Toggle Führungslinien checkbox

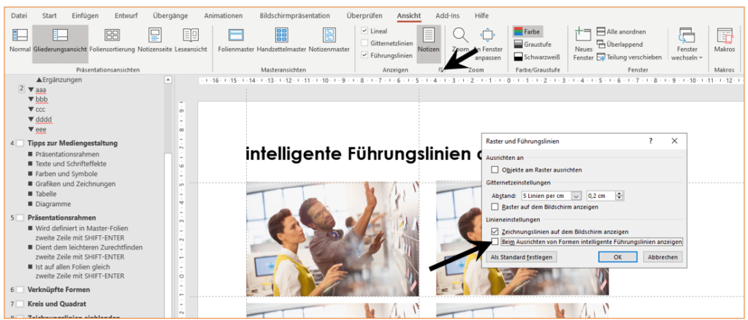click(x=365, y=56)
